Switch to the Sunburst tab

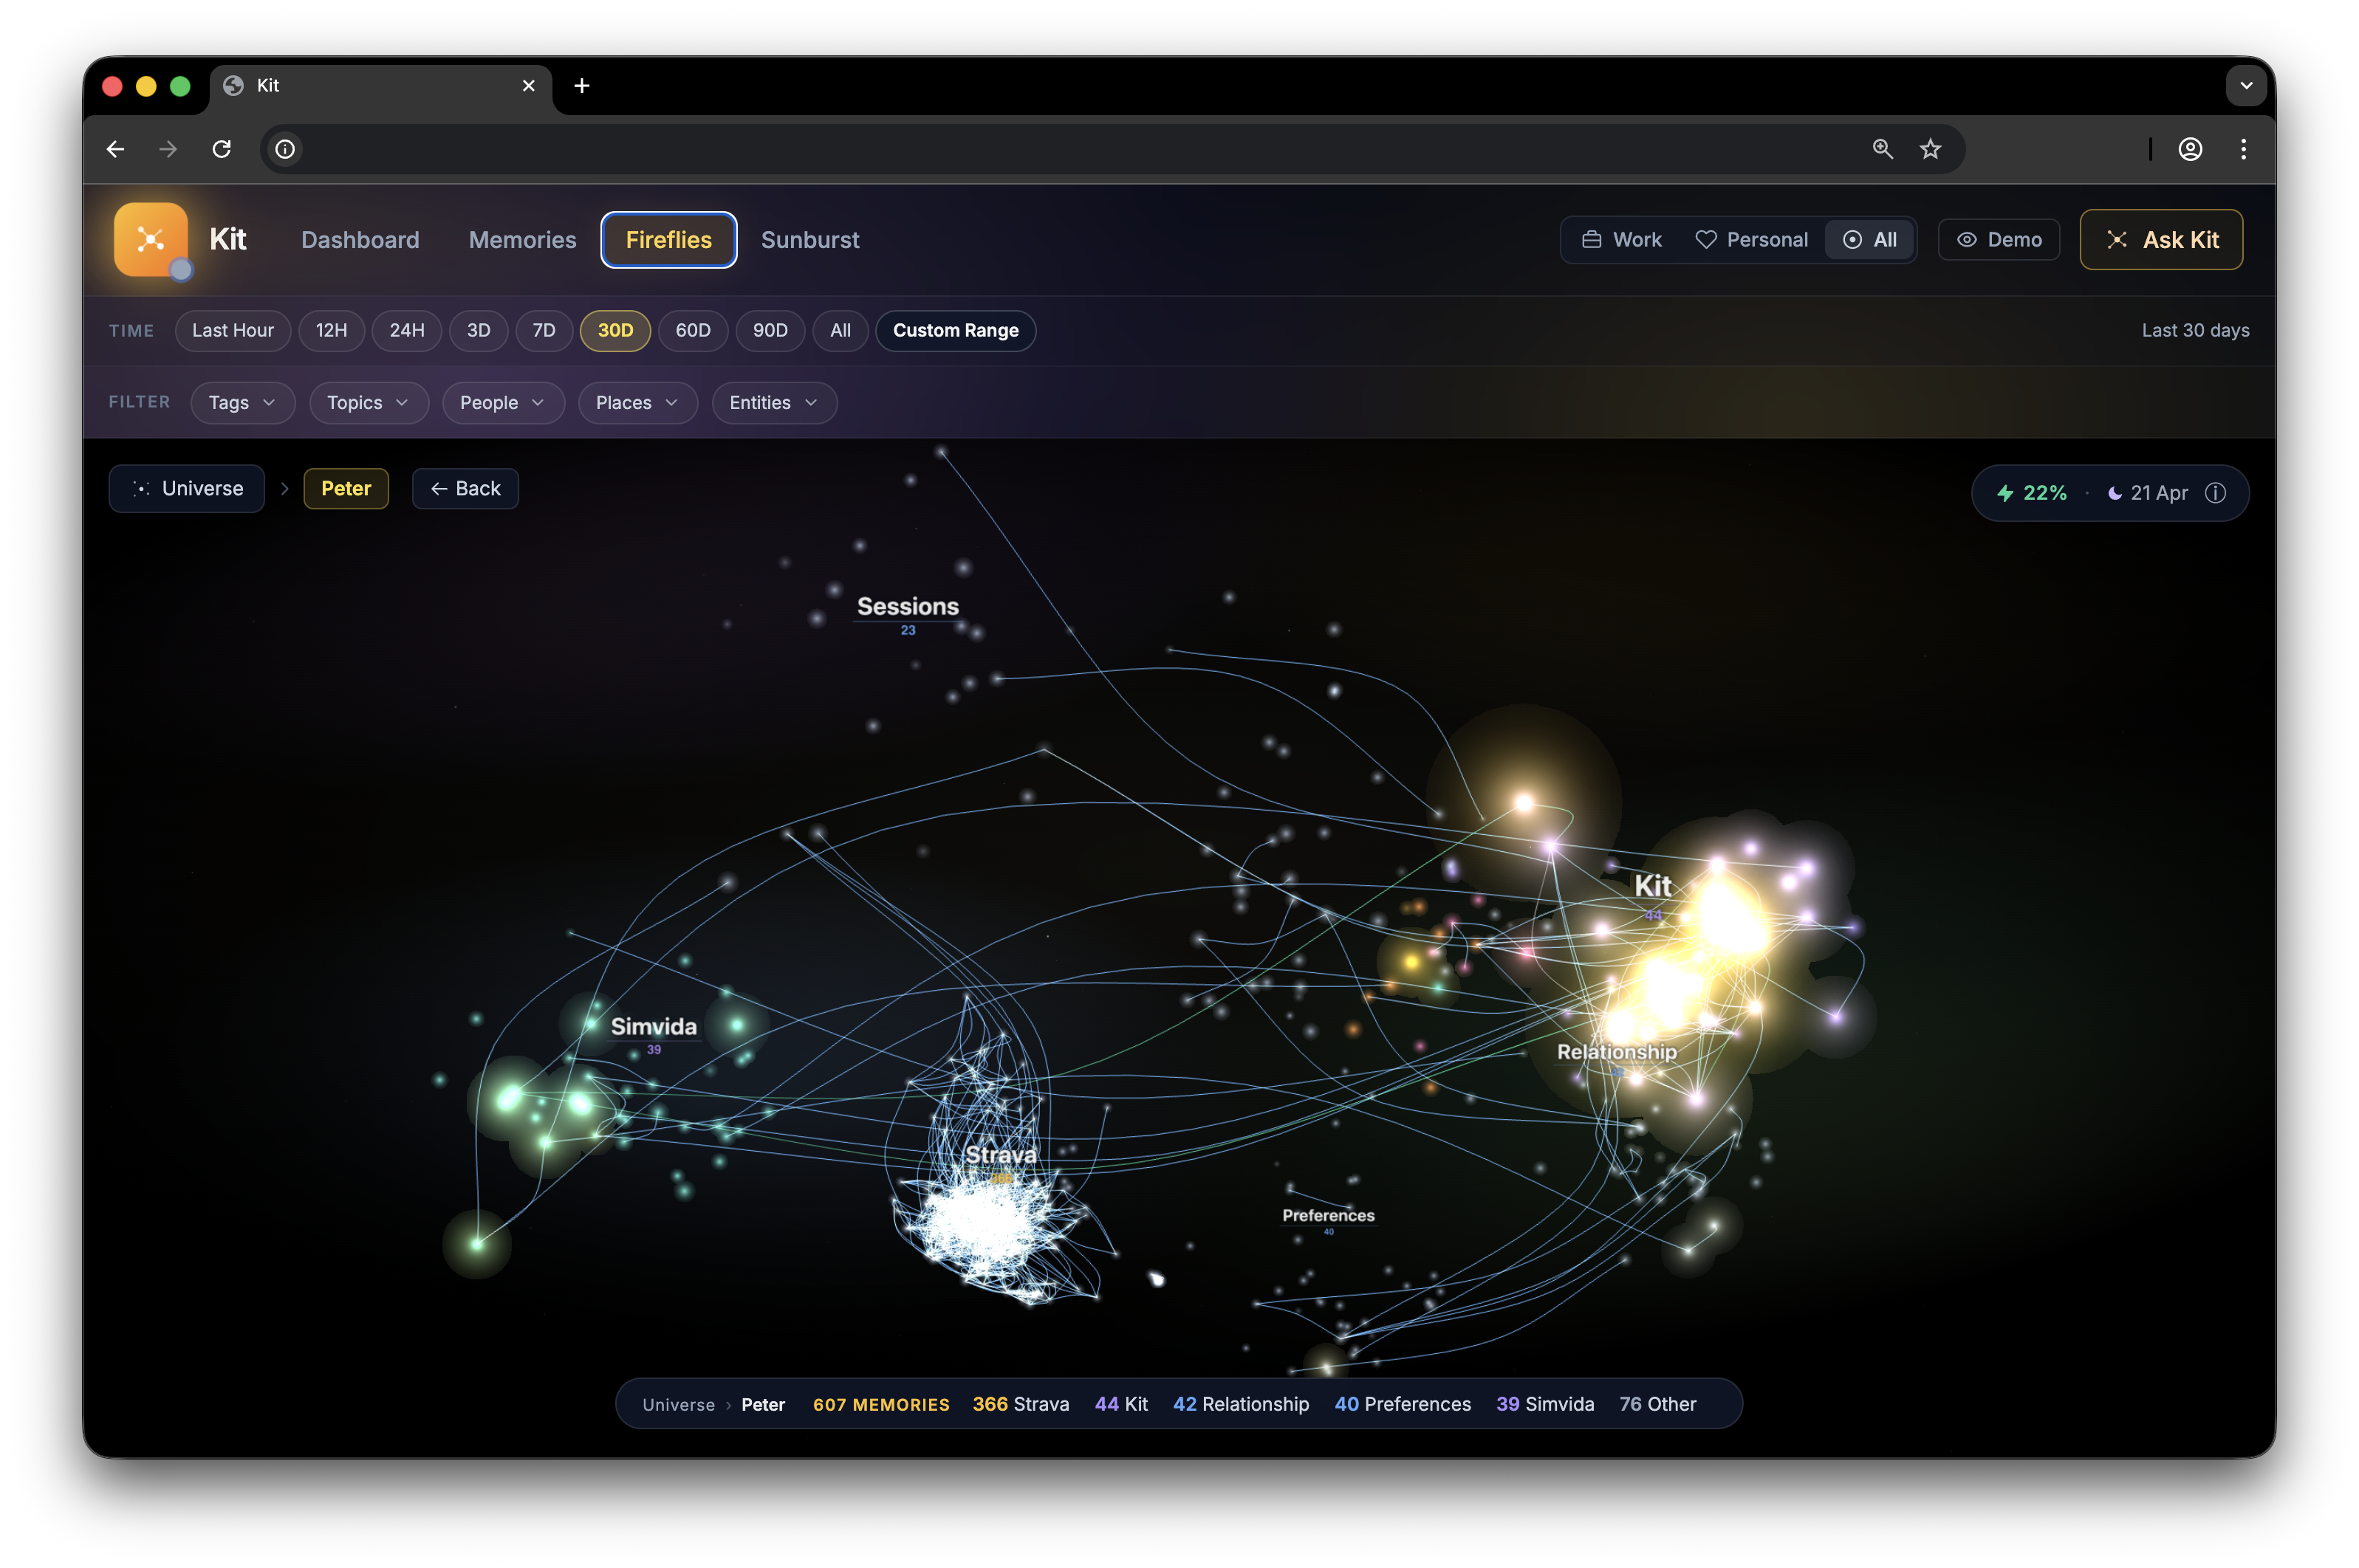click(x=810, y=239)
